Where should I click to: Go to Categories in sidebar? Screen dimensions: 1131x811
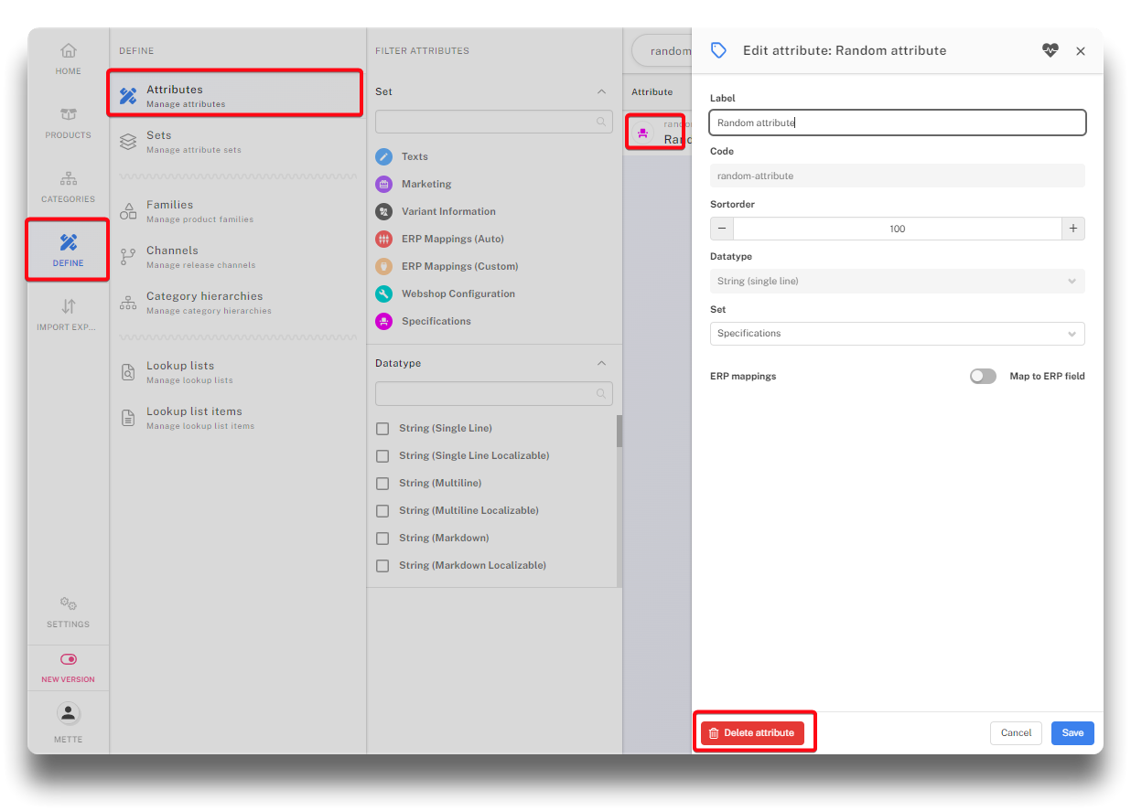point(69,179)
